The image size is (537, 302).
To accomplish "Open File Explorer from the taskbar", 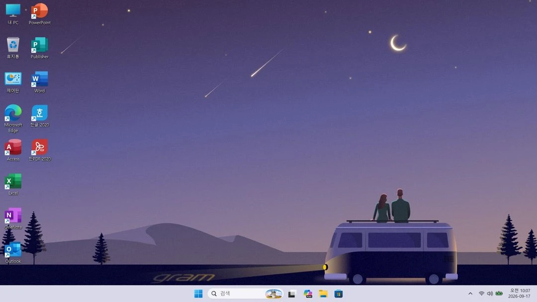I will pos(323,294).
